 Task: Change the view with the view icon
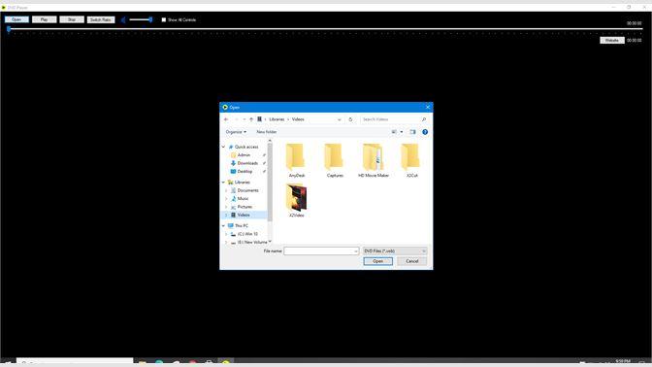click(x=394, y=132)
